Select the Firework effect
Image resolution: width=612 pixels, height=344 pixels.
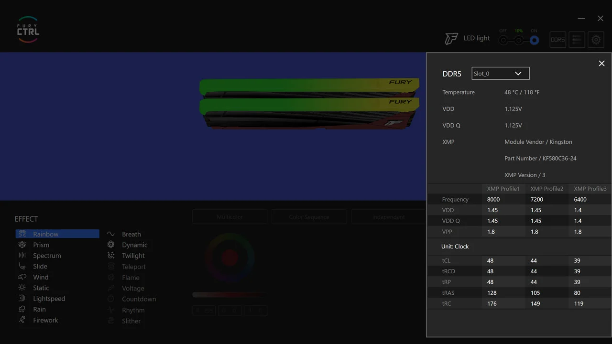pyautogui.click(x=45, y=320)
